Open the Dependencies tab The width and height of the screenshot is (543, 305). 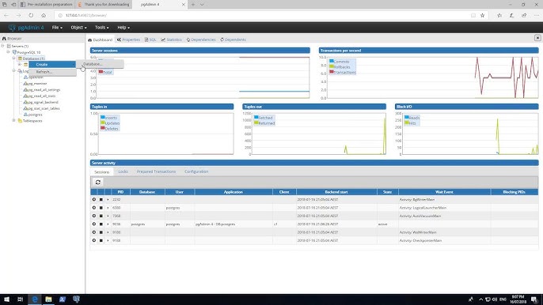click(x=201, y=40)
